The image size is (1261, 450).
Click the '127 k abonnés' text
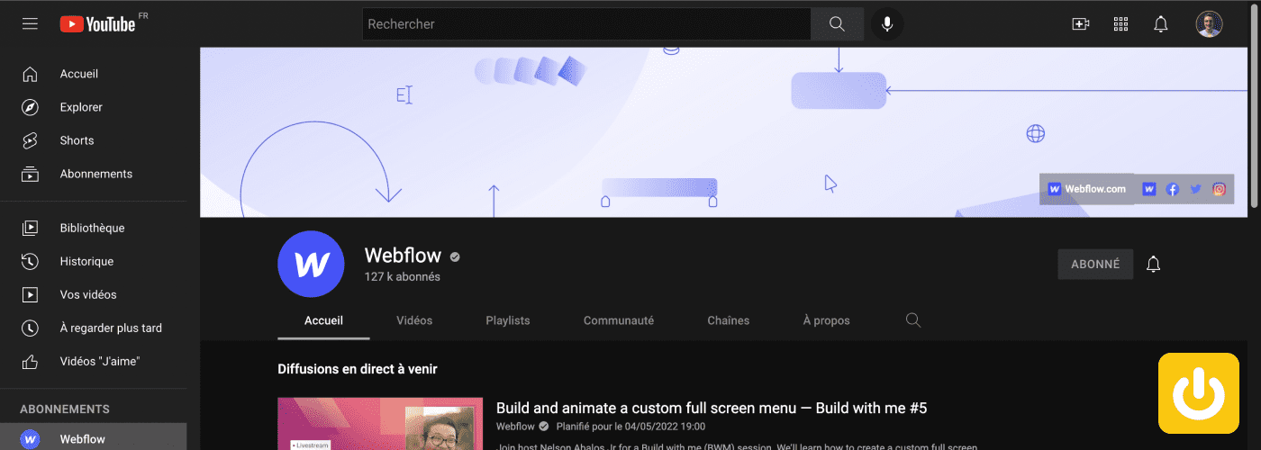[x=403, y=277]
